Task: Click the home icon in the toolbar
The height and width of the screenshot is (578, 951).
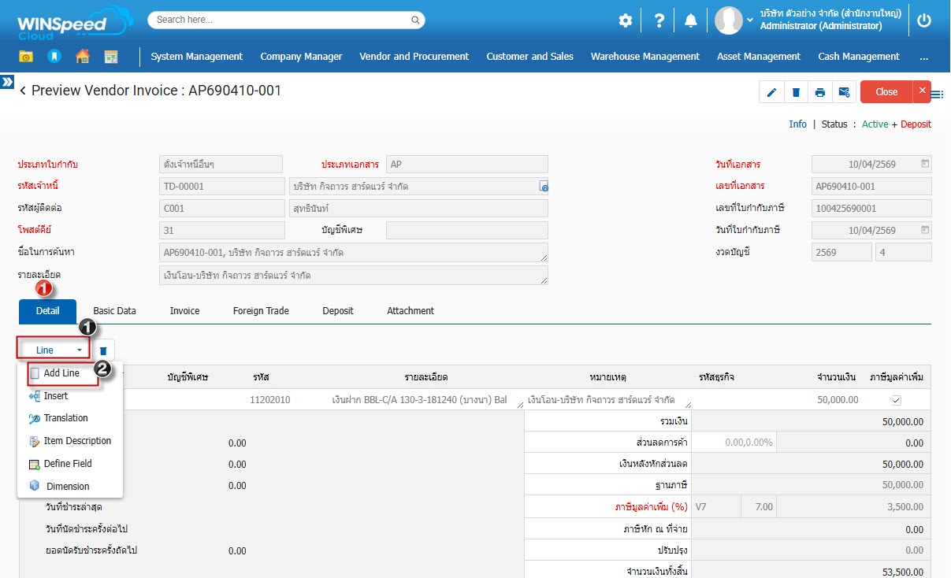Action: click(x=82, y=57)
